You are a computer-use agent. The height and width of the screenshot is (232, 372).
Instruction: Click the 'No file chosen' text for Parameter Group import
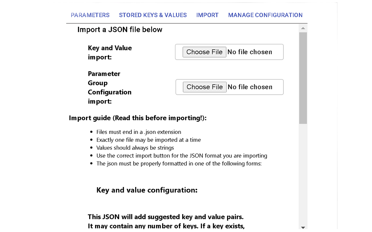250,87
